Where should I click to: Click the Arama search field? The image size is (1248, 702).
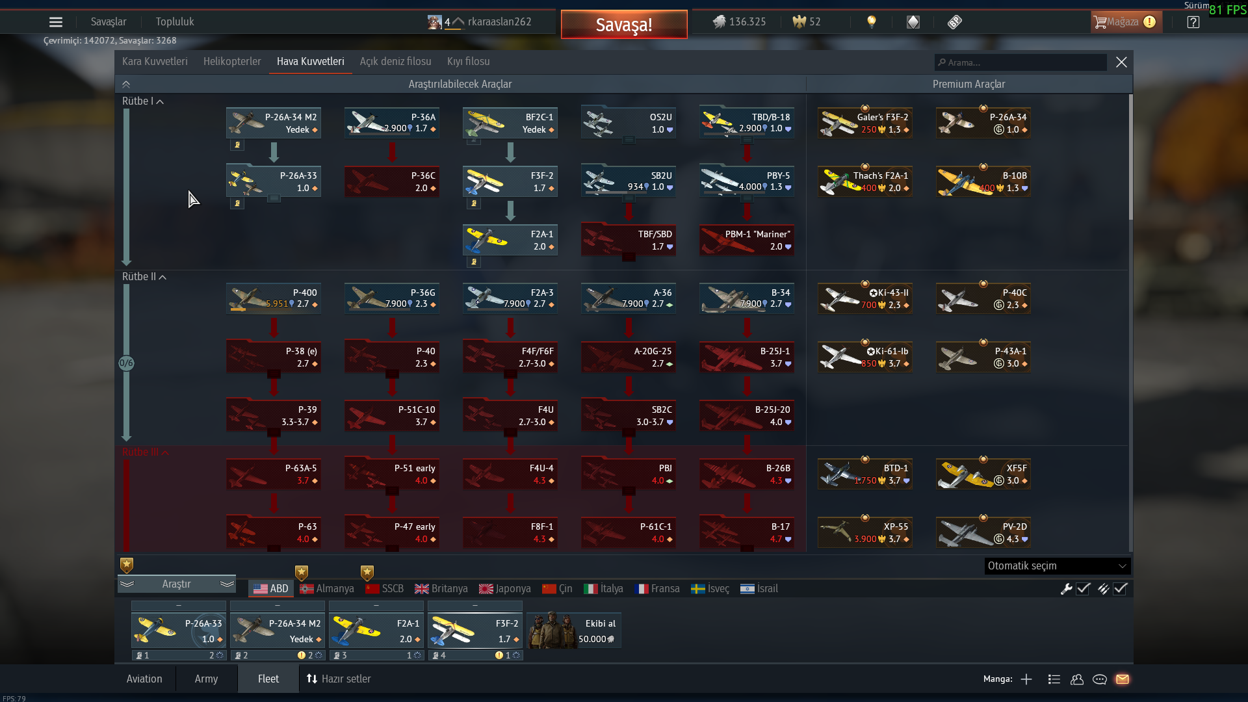click(1020, 62)
